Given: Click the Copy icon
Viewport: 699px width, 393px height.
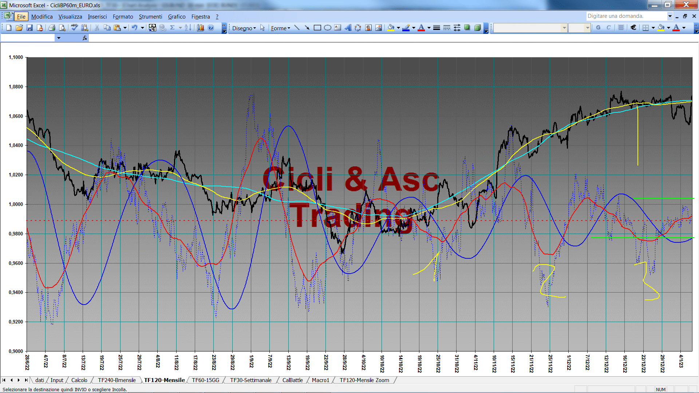Looking at the screenshot, I should [107, 28].
